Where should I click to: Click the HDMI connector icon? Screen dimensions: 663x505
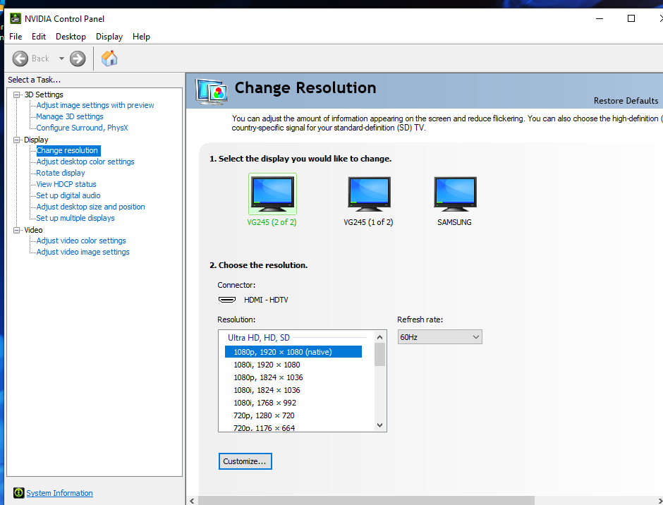227,300
